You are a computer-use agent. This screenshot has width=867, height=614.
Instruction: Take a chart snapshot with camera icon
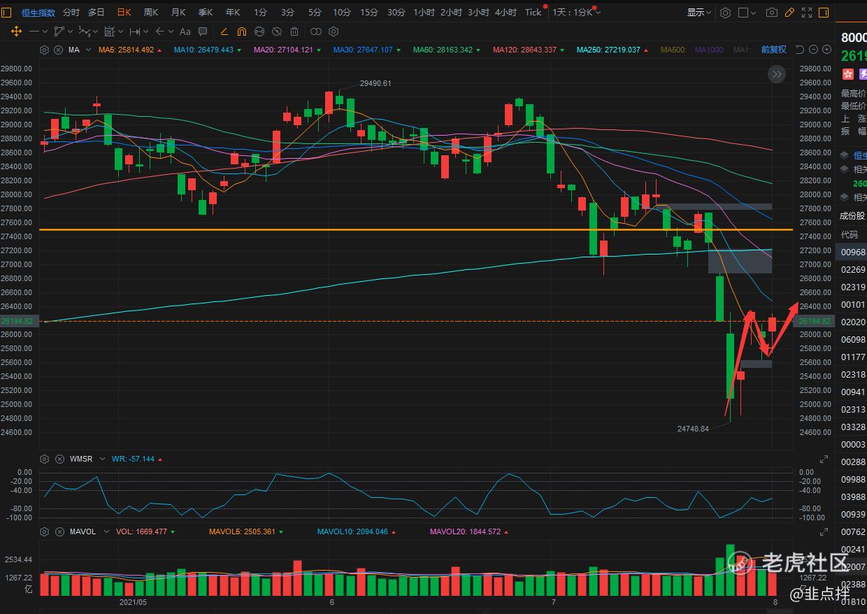[772, 13]
